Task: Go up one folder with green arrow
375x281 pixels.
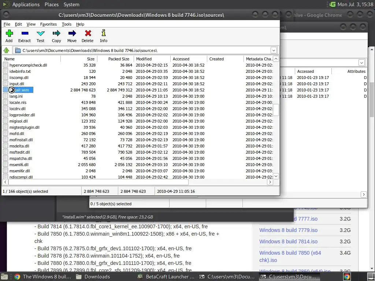Action: pos(6,50)
